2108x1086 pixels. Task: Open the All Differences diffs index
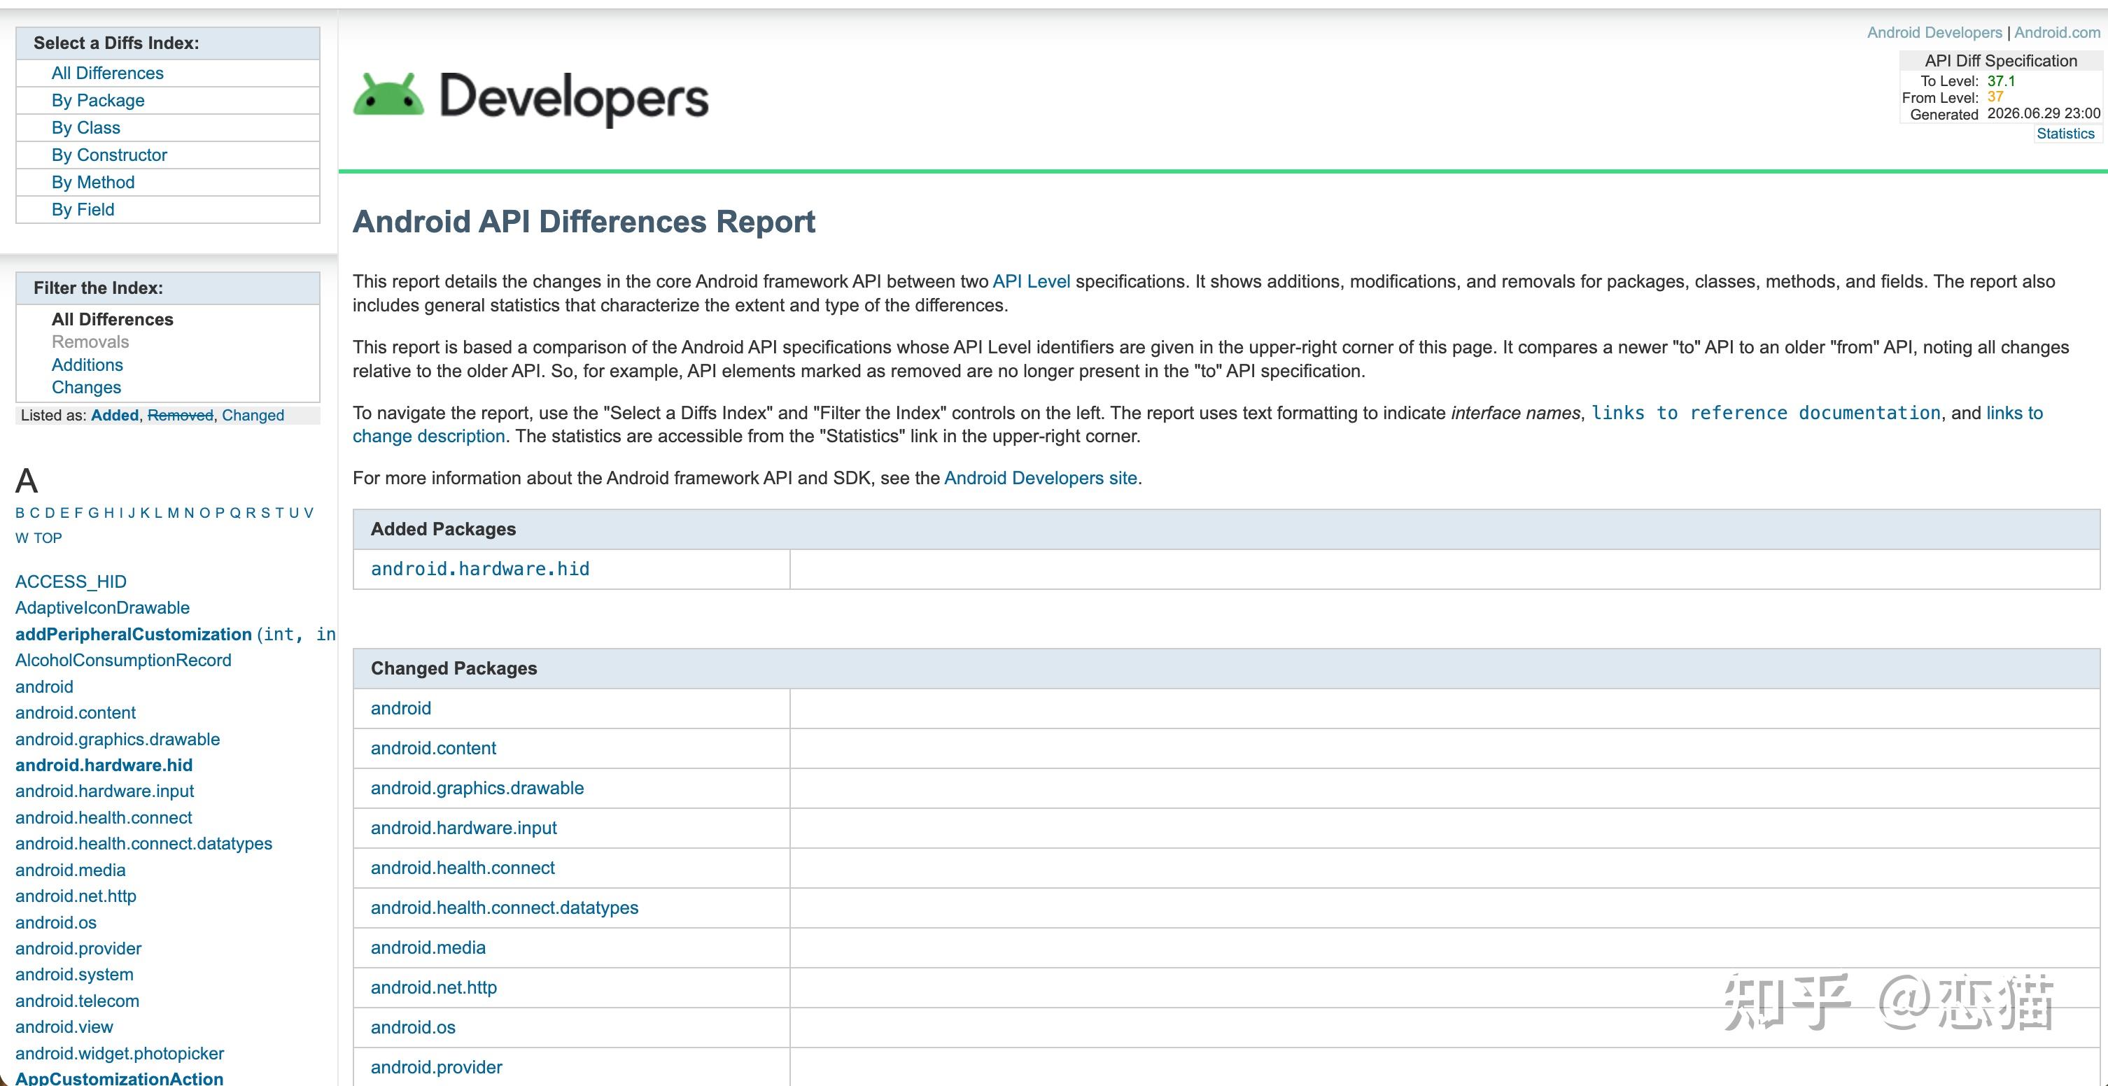coord(107,73)
